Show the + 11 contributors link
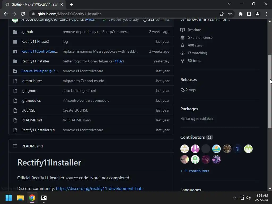272x204 pixels. pyautogui.click(x=195, y=171)
